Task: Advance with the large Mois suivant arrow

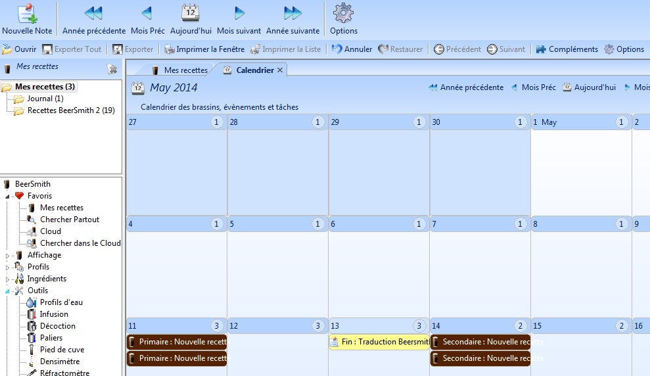Action: coord(239,14)
